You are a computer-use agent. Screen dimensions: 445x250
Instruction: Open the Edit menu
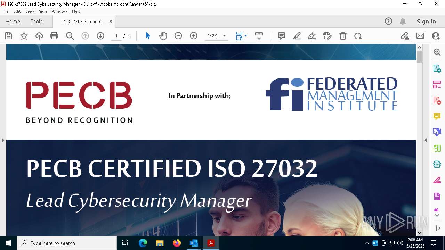(17, 11)
